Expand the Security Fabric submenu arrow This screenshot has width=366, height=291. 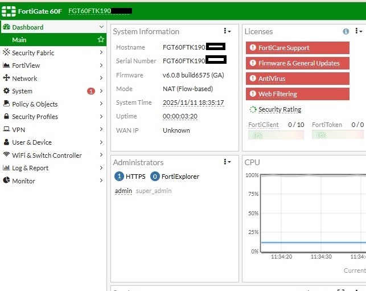click(101, 52)
